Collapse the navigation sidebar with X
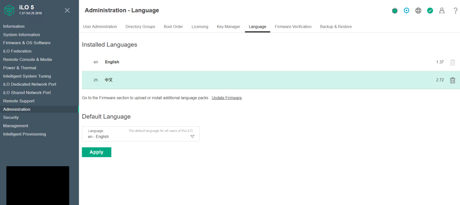460x205 pixels. coord(67,10)
